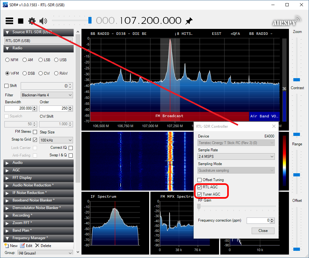The image size is (309, 258).
Task: Open the hamburger main menu
Action: click(9, 21)
